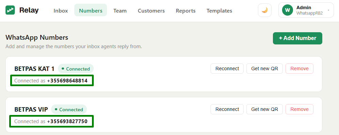Click the Relay brand name text
The width and height of the screenshot is (339, 135).
click(29, 10)
